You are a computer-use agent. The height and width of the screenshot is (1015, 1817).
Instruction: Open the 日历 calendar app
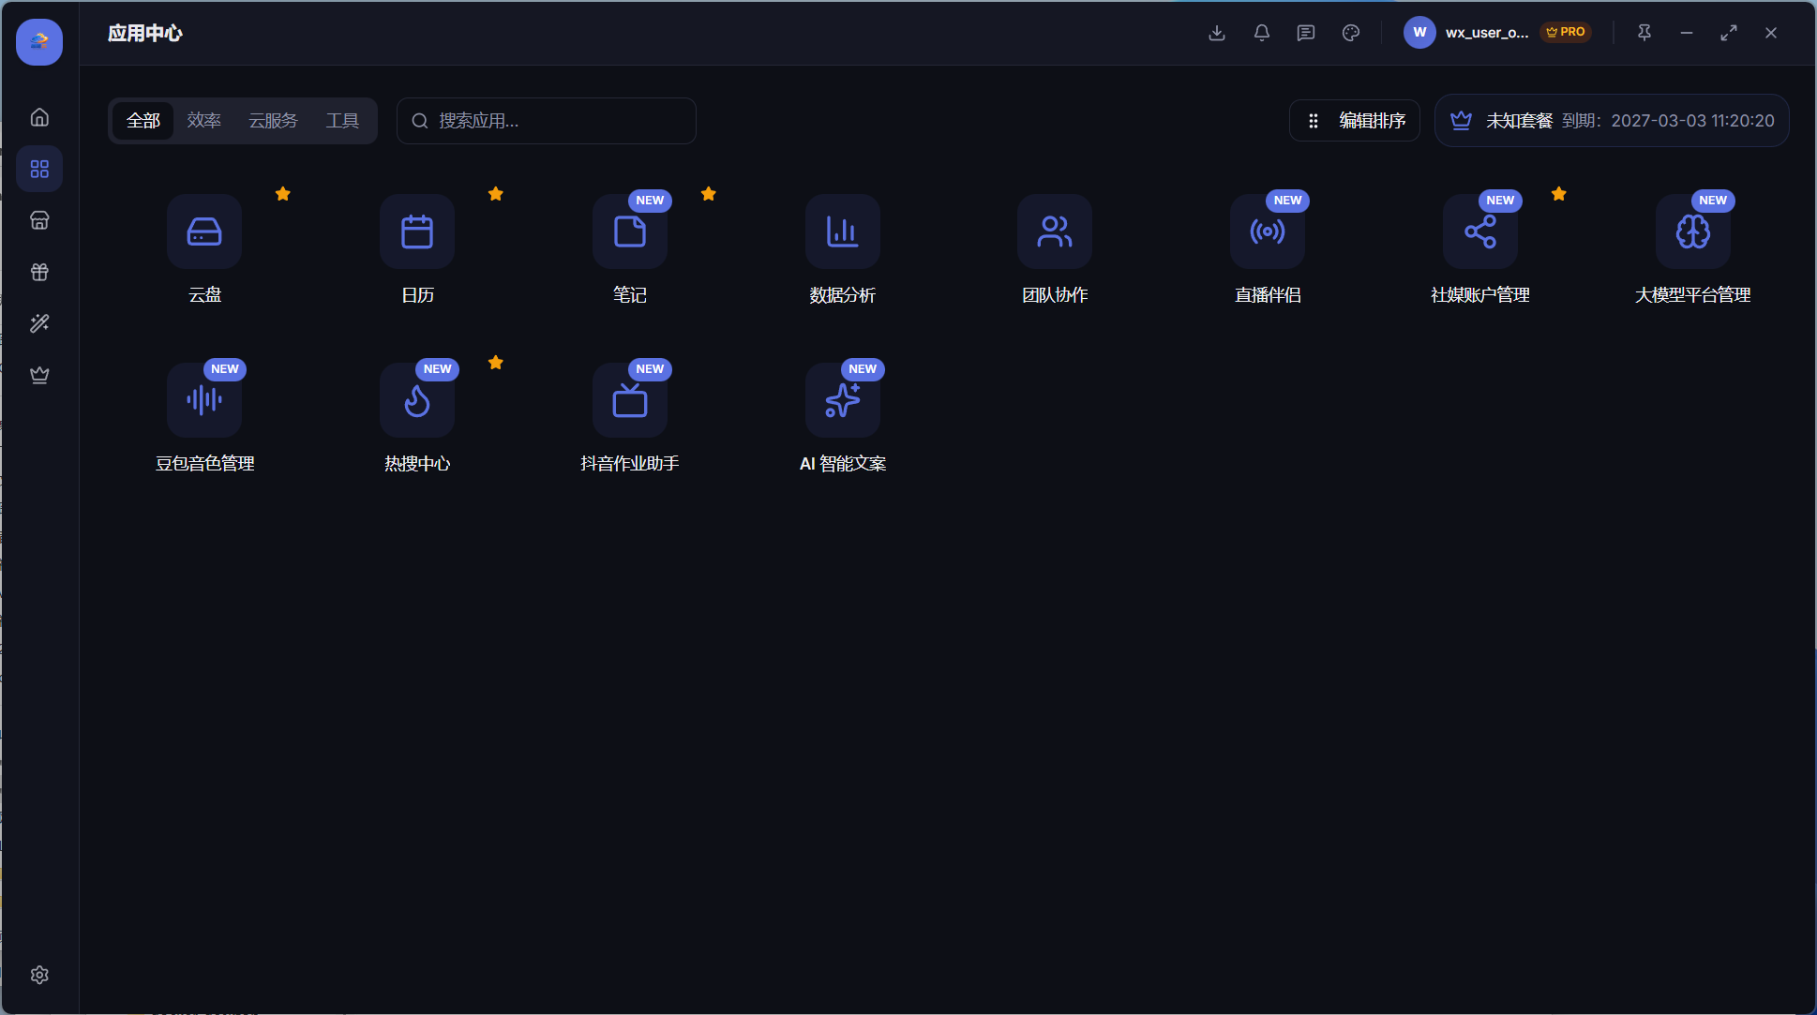417,231
